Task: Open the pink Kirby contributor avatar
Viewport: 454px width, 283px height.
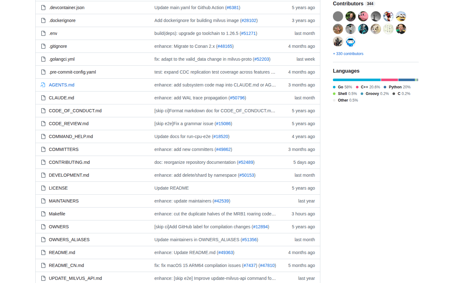Action: tap(363, 16)
